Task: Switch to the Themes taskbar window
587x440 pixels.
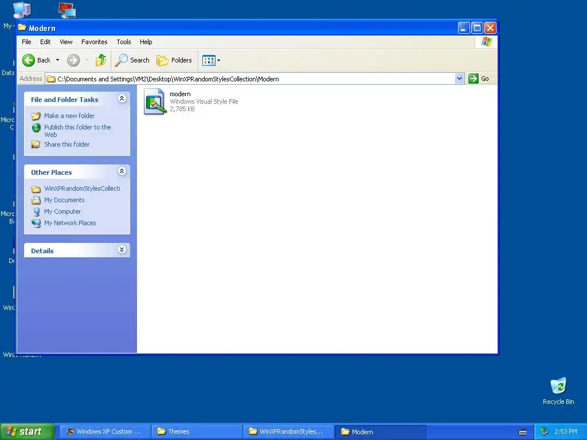Action: pyautogui.click(x=197, y=432)
